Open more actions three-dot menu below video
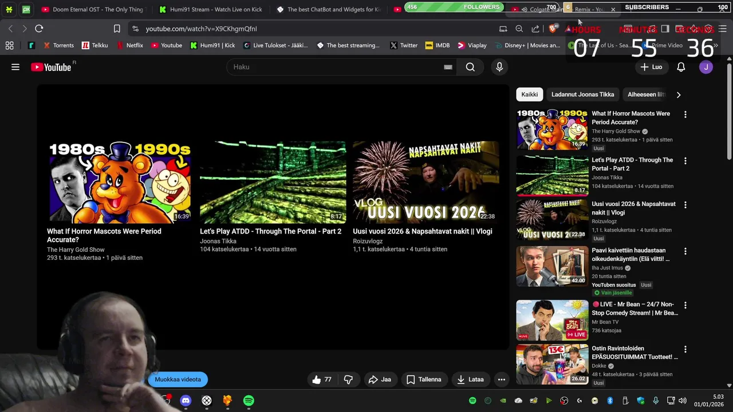Viewport: 733px width, 412px height. (x=502, y=379)
